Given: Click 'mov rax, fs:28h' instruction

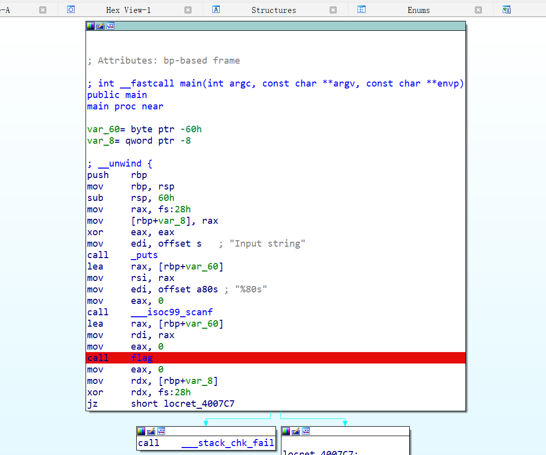Looking at the screenshot, I should [139, 209].
